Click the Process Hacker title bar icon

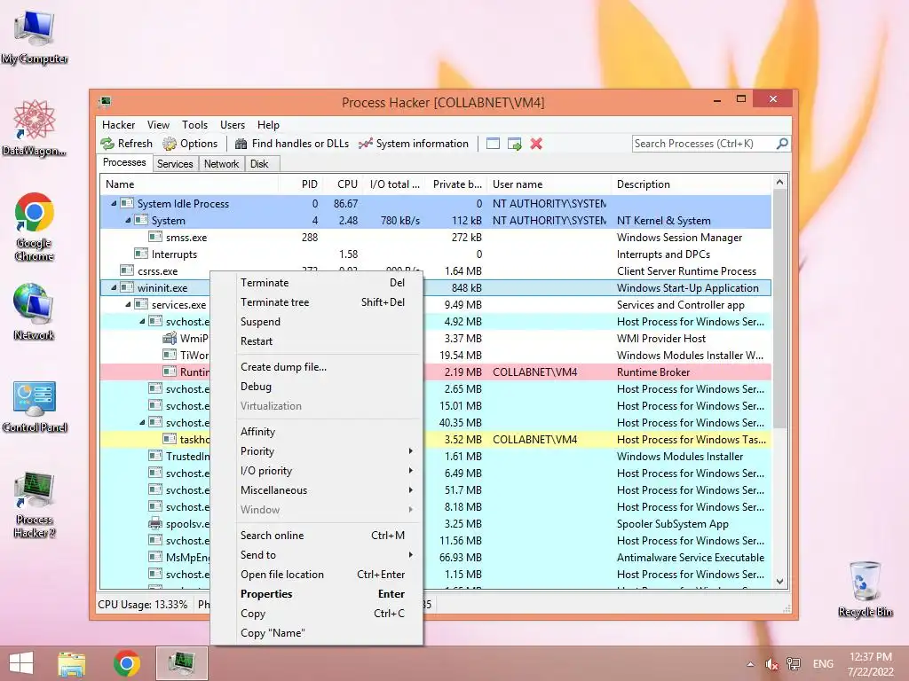105,102
